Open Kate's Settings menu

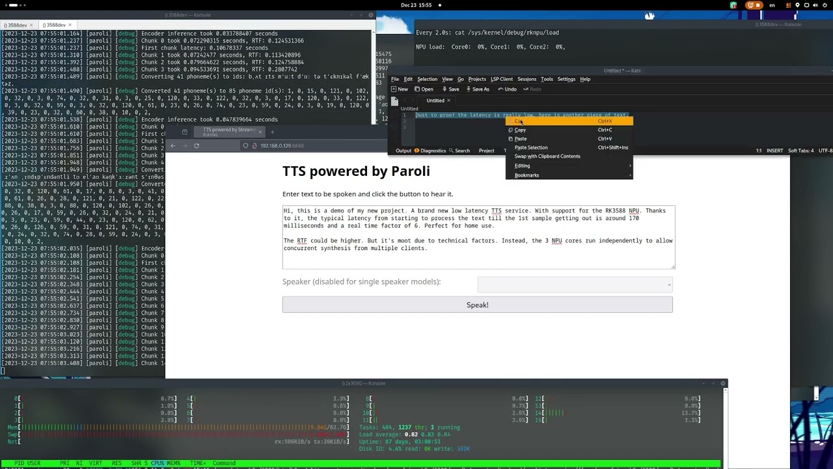point(566,79)
